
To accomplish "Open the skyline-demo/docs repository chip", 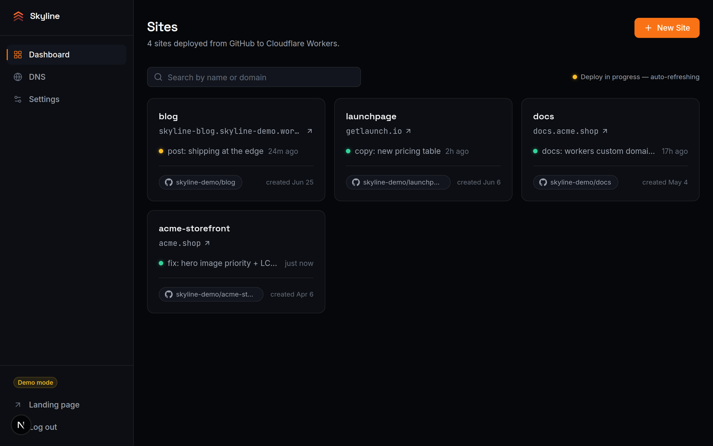I will (576, 182).
